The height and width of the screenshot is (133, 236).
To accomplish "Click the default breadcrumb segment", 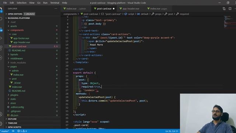I will (145, 14).
